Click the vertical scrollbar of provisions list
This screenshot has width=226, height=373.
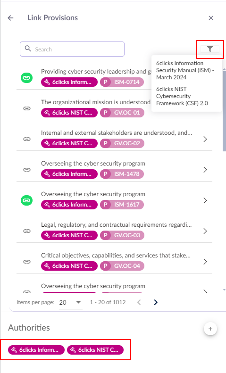tap(224, 111)
